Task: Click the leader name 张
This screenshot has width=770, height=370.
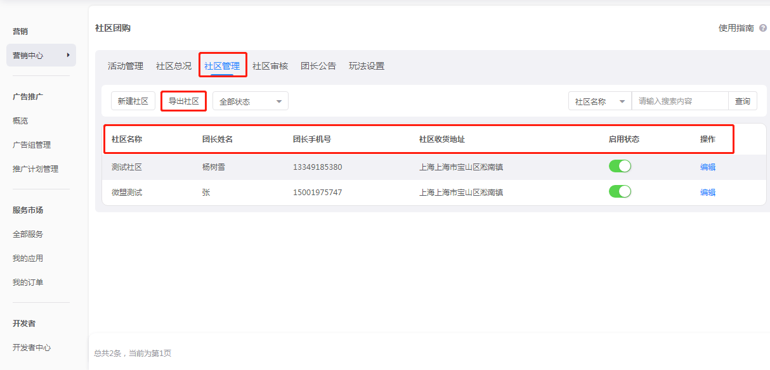Action: click(x=206, y=193)
